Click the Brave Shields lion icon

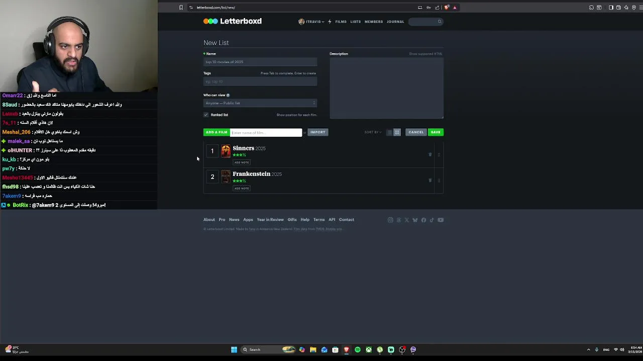click(447, 8)
